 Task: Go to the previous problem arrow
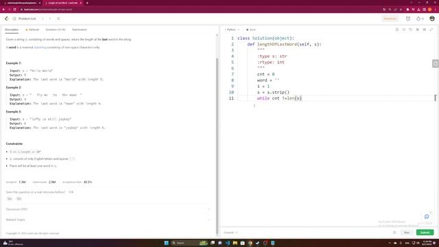point(43,19)
